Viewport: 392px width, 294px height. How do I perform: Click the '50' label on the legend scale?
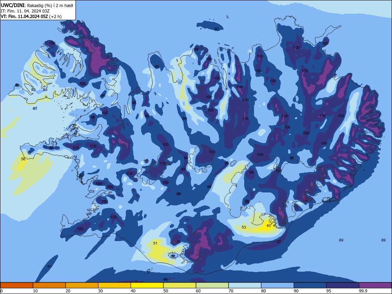tap(166, 291)
